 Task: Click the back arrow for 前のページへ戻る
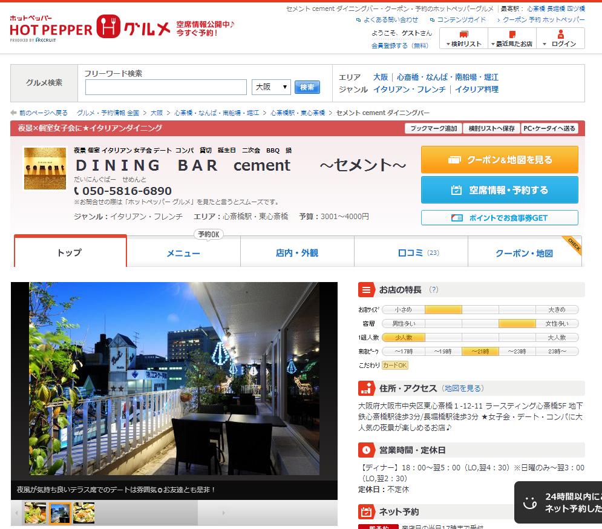coord(14,113)
